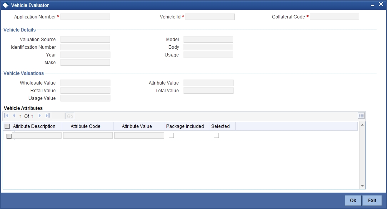Click the Wholesale Value field
The width and height of the screenshot is (387, 209).
coord(85,83)
